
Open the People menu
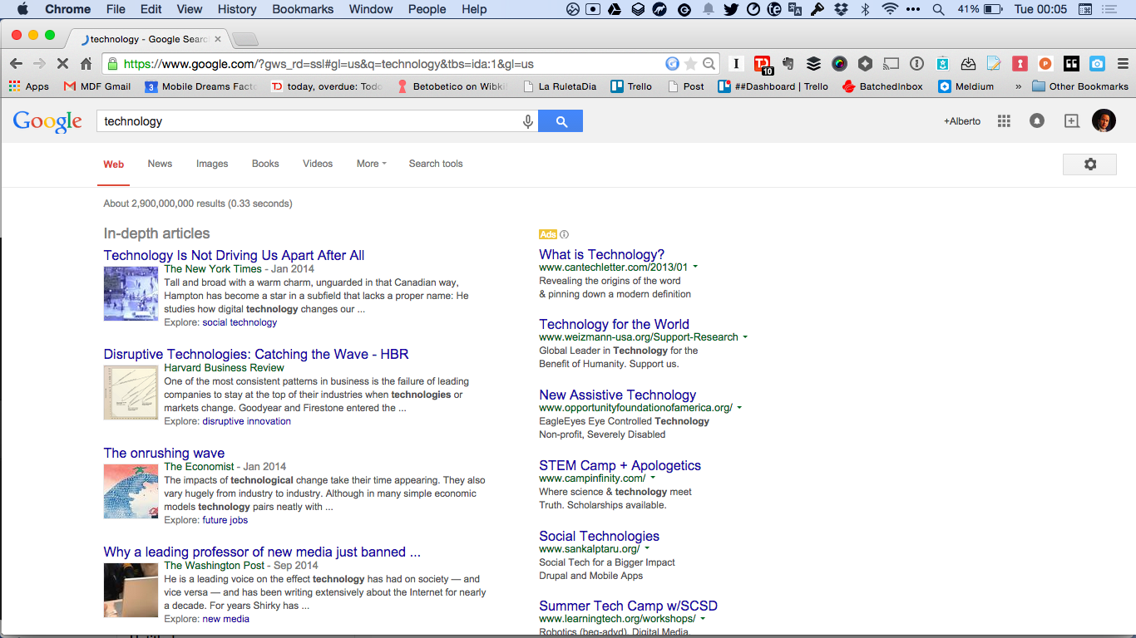pos(427,9)
